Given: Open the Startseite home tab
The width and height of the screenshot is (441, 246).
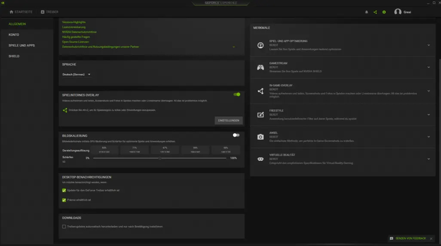Looking at the screenshot, I should pyautogui.click(x=21, y=12).
